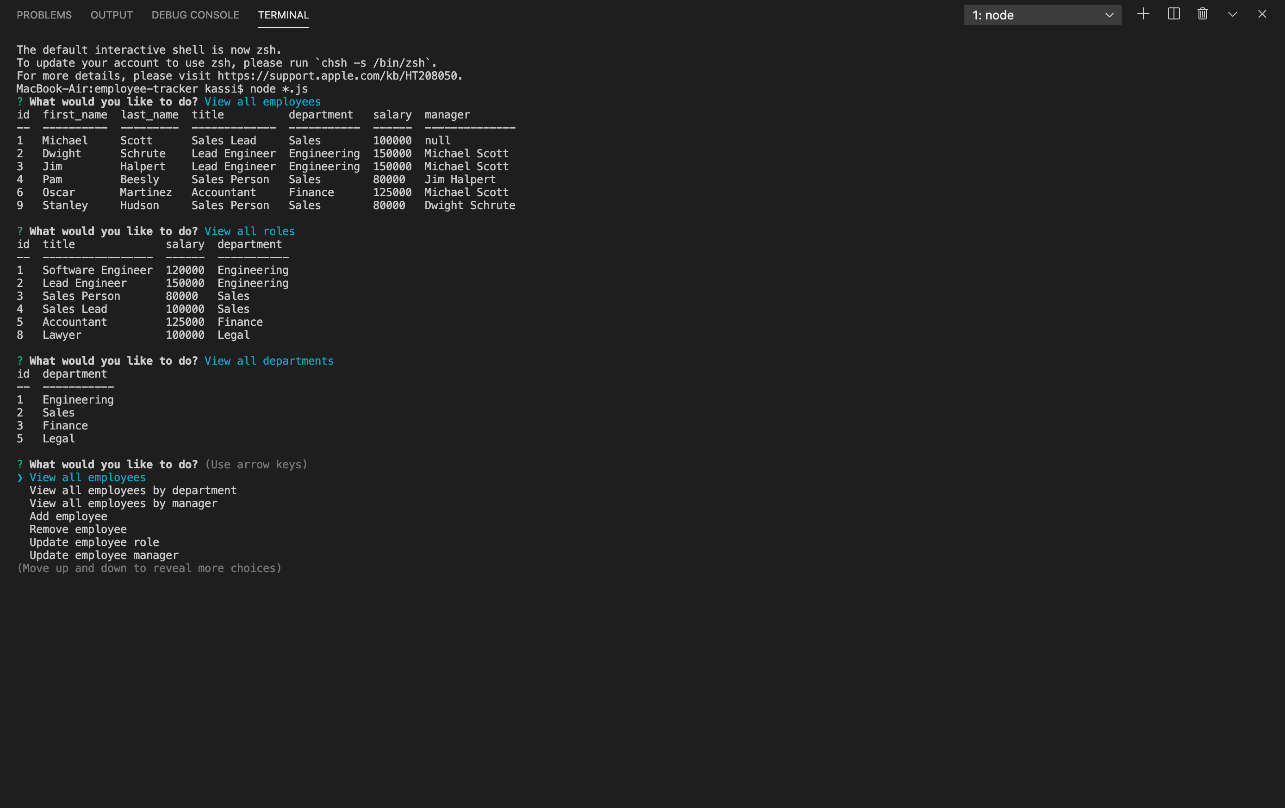Click the 'first_name' column header
The image size is (1285, 808).
click(x=74, y=115)
